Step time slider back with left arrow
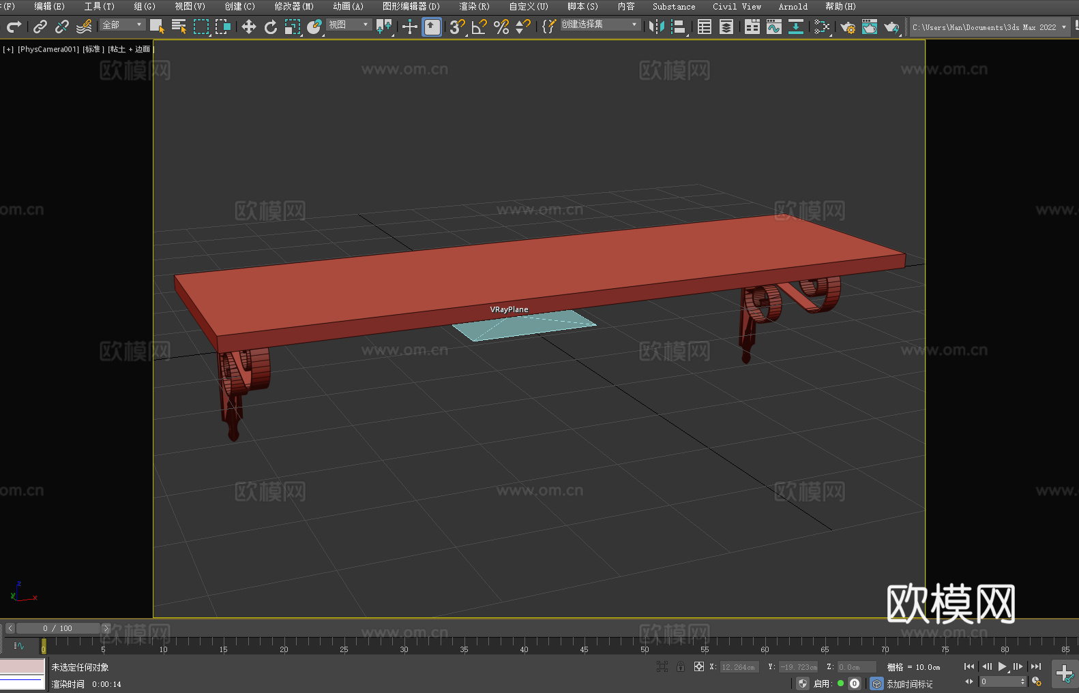1079x693 pixels. coord(10,628)
